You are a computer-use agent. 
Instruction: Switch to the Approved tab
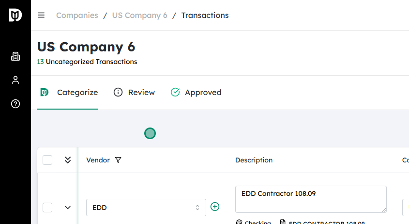pyautogui.click(x=196, y=93)
